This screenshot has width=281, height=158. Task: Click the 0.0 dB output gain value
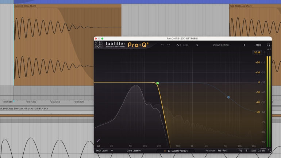[261, 151]
